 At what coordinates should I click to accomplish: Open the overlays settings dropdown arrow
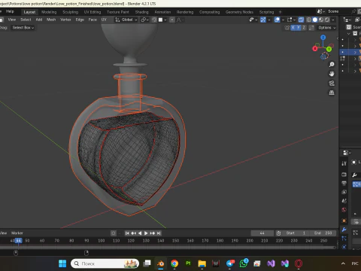(x=283, y=20)
